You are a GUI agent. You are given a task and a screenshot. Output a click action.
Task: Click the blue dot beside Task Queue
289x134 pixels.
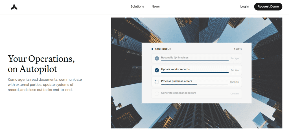point(152,49)
